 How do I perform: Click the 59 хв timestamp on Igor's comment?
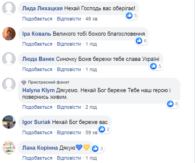pyautogui.click(x=91, y=132)
